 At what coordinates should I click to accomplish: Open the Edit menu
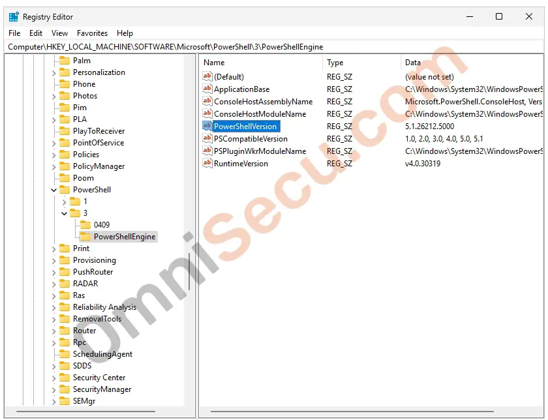[x=36, y=33]
